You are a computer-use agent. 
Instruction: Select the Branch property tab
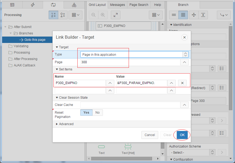pos(183,5)
